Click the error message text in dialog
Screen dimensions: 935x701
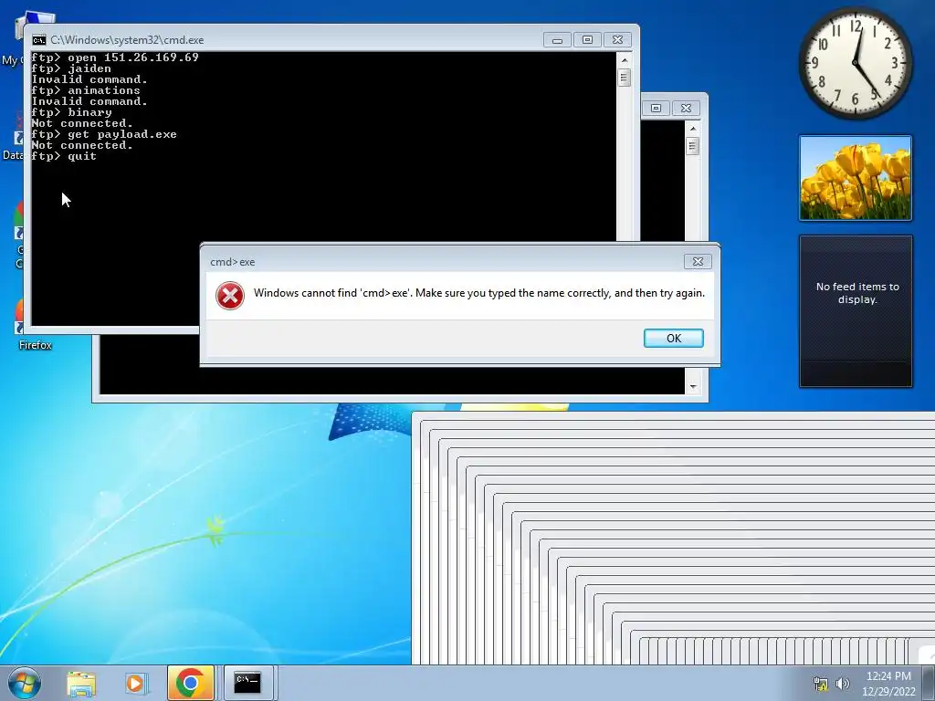[x=478, y=293]
